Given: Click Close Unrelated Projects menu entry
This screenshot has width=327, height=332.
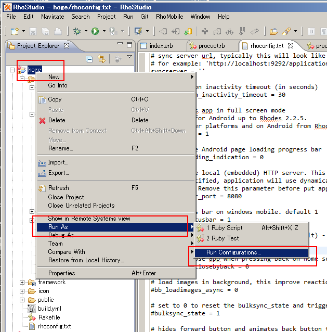Looking at the screenshot, I should (116, 206).
